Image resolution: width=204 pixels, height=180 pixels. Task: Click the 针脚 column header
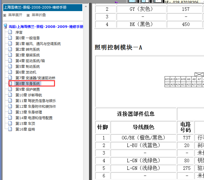tap(103, 127)
